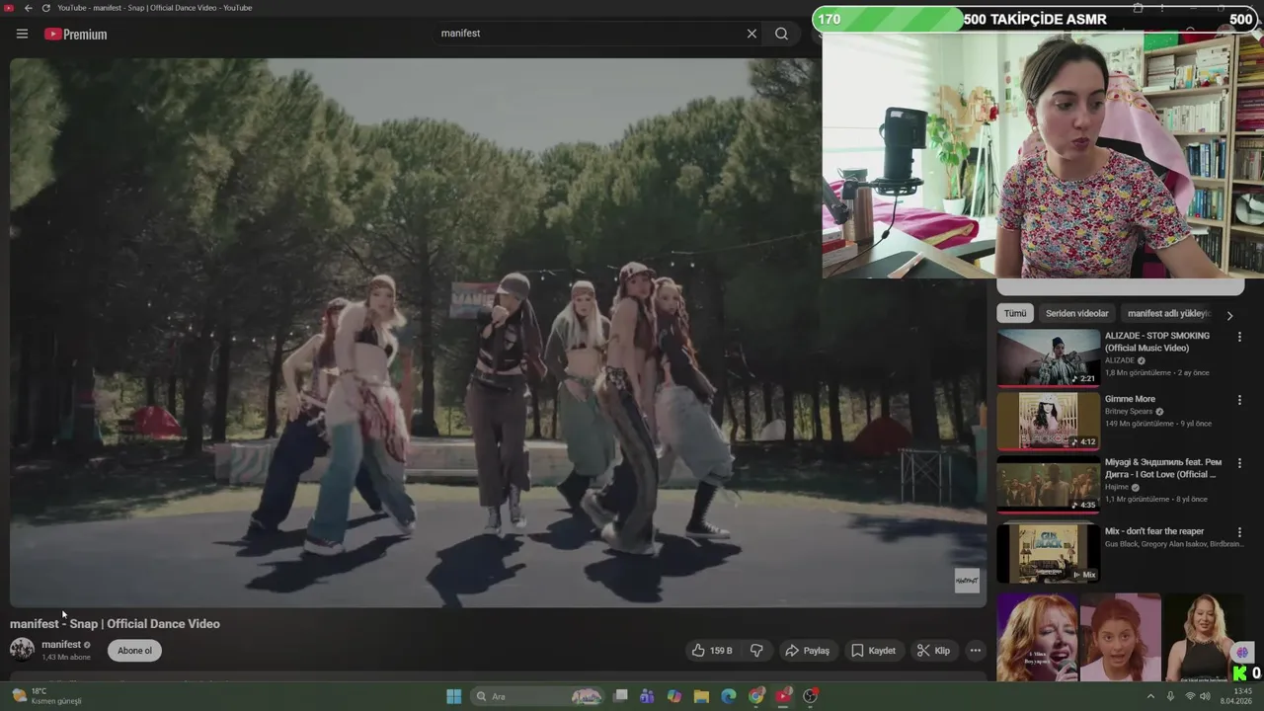
Task: Click the manifest watermark in the video corner
Action: 967,581
